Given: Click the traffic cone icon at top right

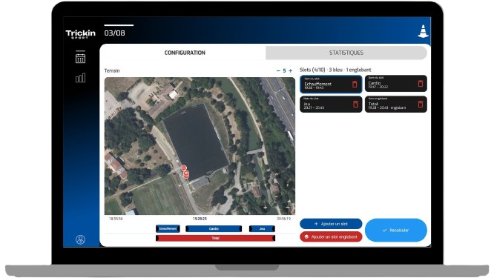Looking at the screenshot, I should coord(423,31).
